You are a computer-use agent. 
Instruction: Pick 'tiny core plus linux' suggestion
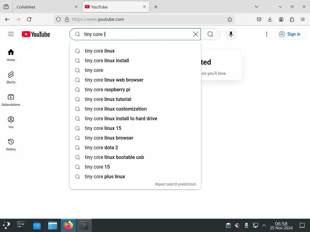135,176
